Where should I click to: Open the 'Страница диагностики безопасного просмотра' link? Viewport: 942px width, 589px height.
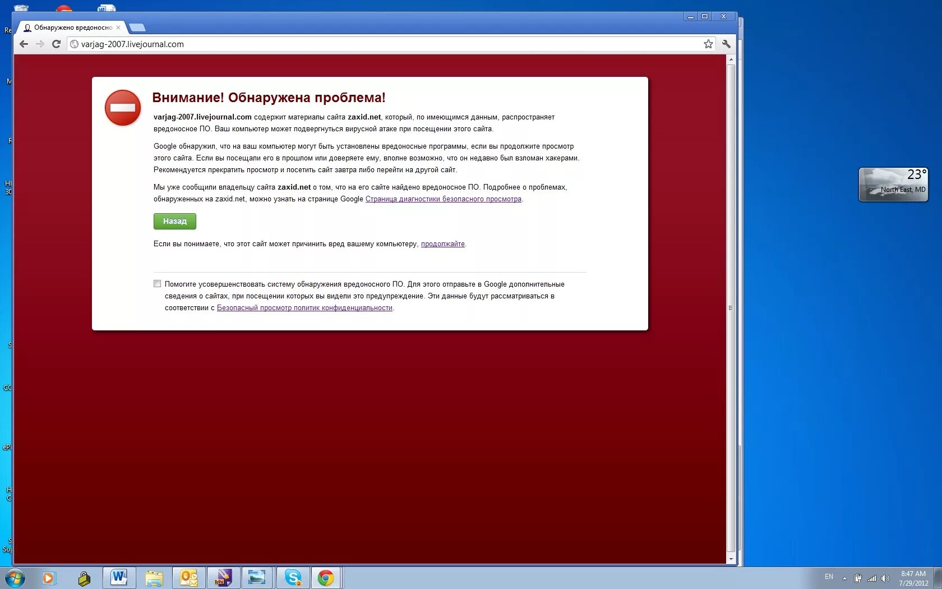444,199
